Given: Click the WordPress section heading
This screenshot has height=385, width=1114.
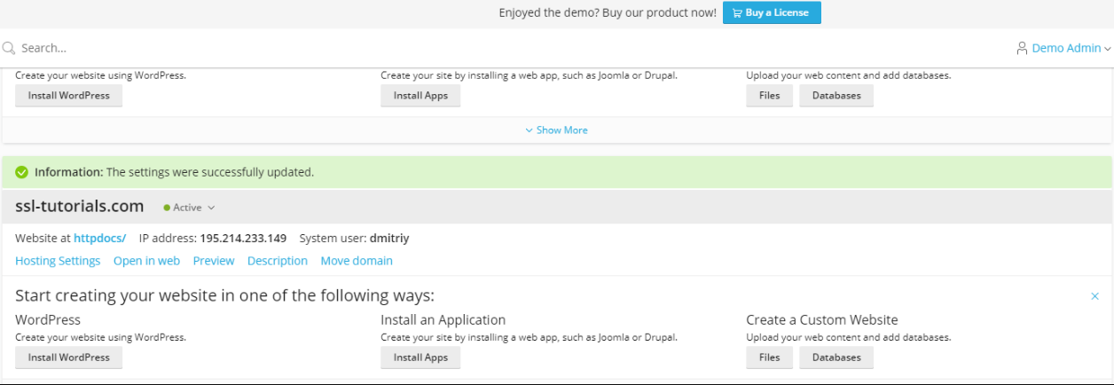Looking at the screenshot, I should pyautogui.click(x=48, y=319).
